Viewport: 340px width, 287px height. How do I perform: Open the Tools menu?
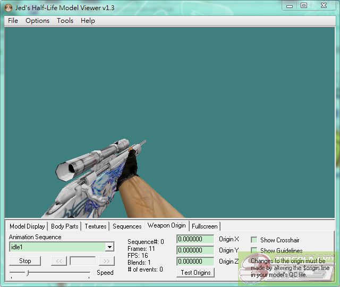[65, 21]
